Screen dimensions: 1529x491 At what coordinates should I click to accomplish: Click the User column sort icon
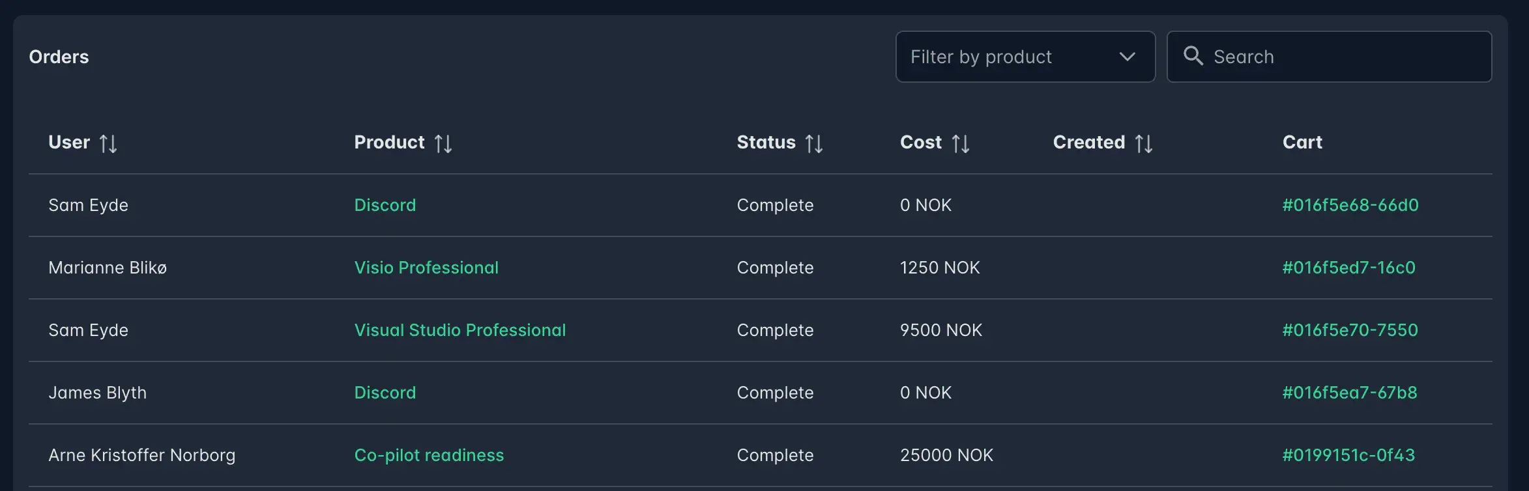tap(109, 143)
